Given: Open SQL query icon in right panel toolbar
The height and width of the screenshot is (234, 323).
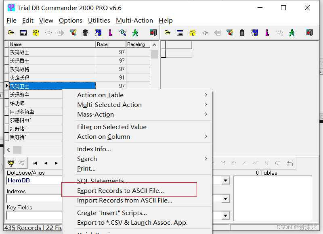Looking at the screenshot, I should [193, 33].
